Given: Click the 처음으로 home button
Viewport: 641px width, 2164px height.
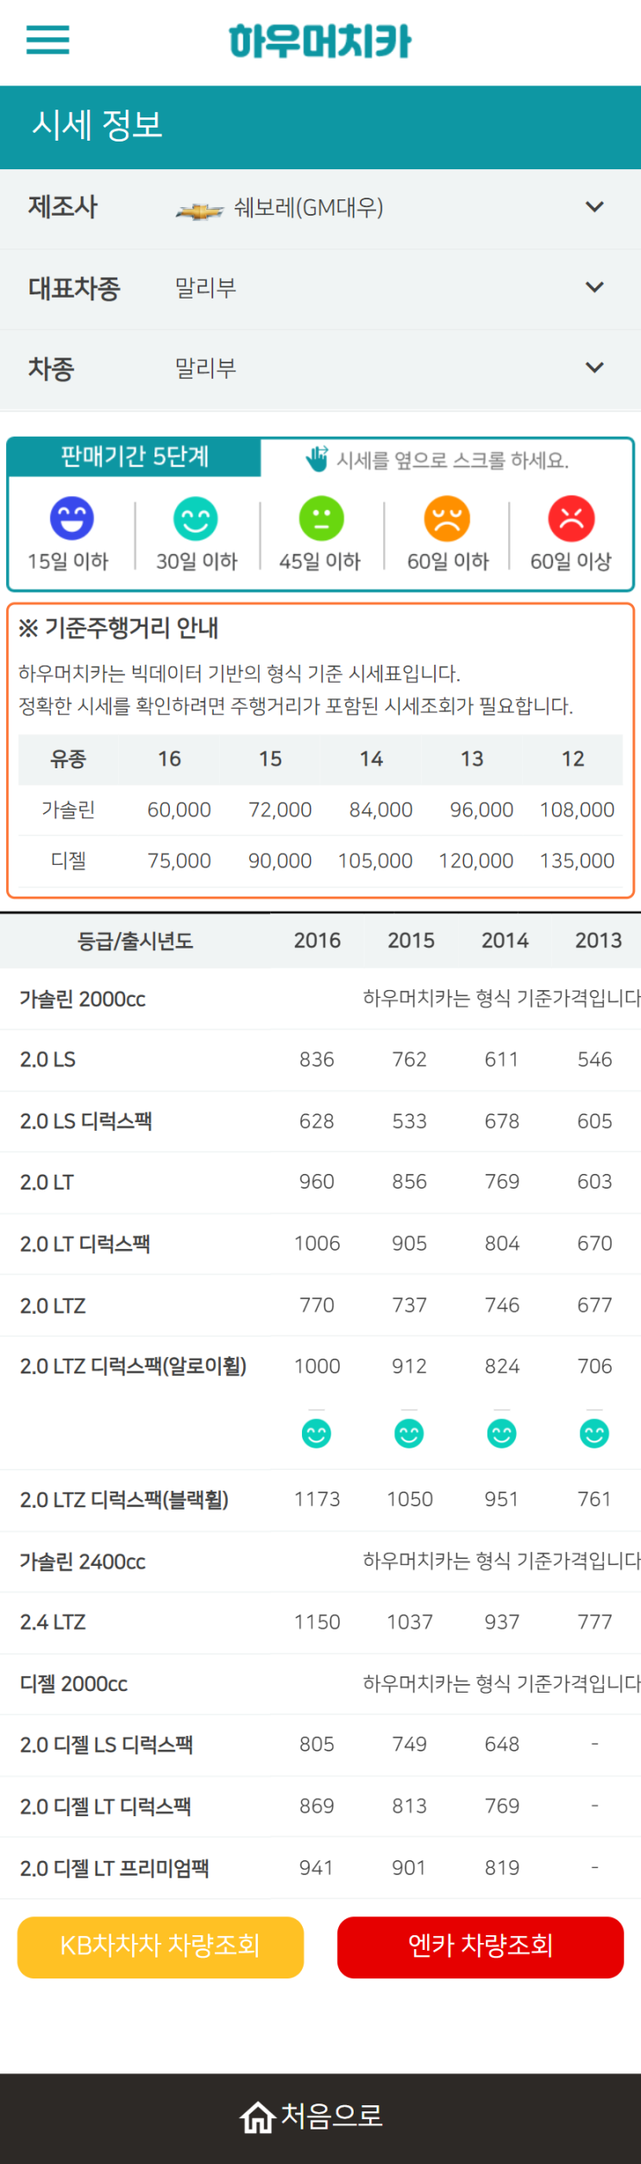Looking at the screenshot, I should tap(311, 2117).
